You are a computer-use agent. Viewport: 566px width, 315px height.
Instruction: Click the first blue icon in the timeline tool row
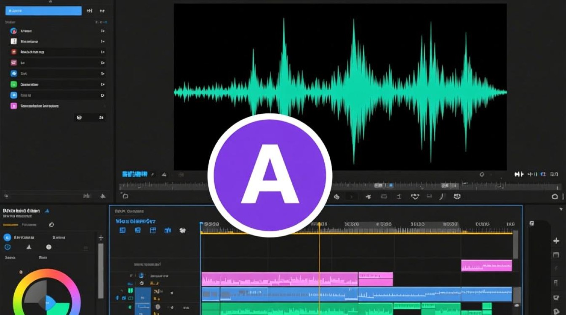point(123,230)
